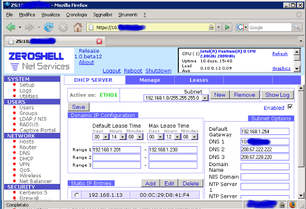This screenshot has height=209, width=306.
Task: Go to the Home page icon
Action: 78,27
